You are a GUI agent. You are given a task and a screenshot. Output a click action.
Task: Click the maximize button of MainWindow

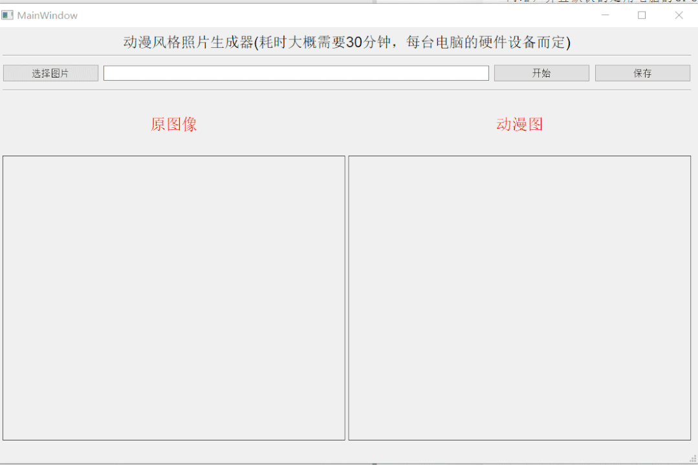point(641,14)
